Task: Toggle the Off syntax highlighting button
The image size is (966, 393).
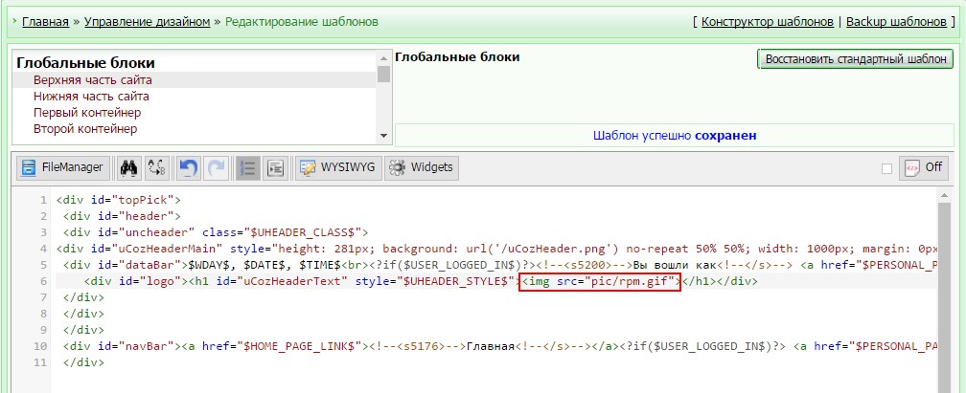Action: [x=924, y=167]
